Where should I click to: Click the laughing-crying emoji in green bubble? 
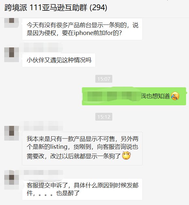point(175,96)
